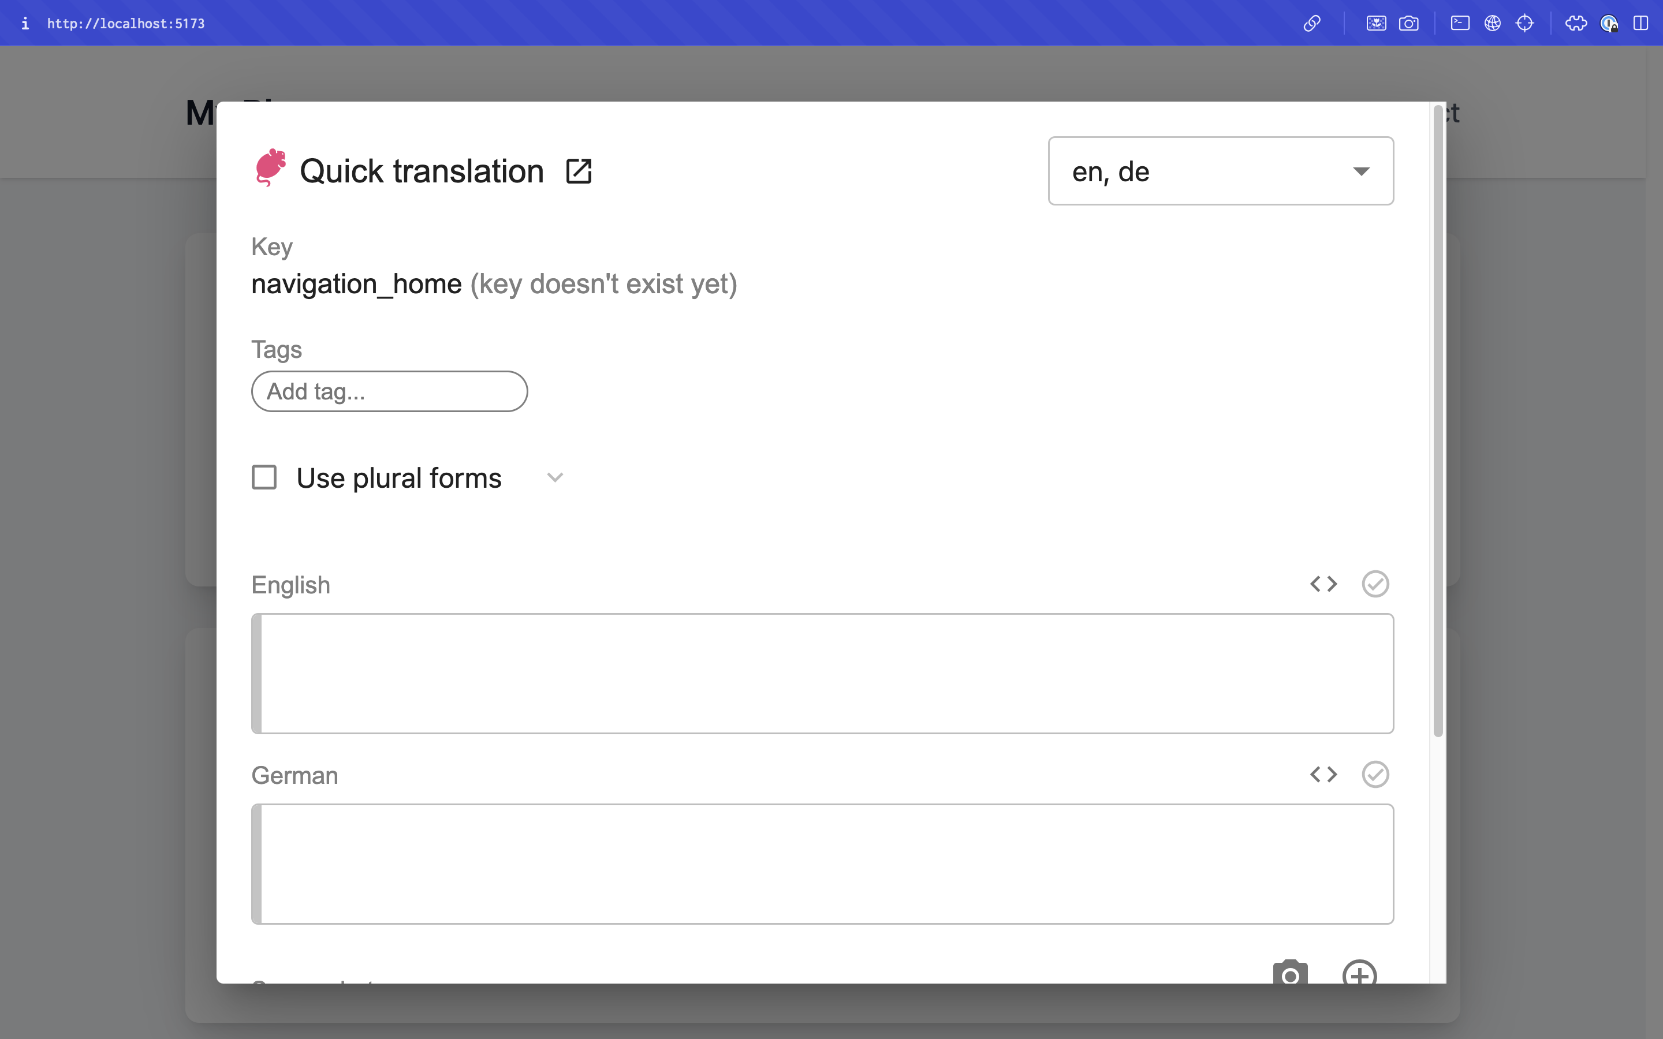Open translation in platform via external-link icon
The width and height of the screenshot is (1663, 1039).
[x=579, y=170]
